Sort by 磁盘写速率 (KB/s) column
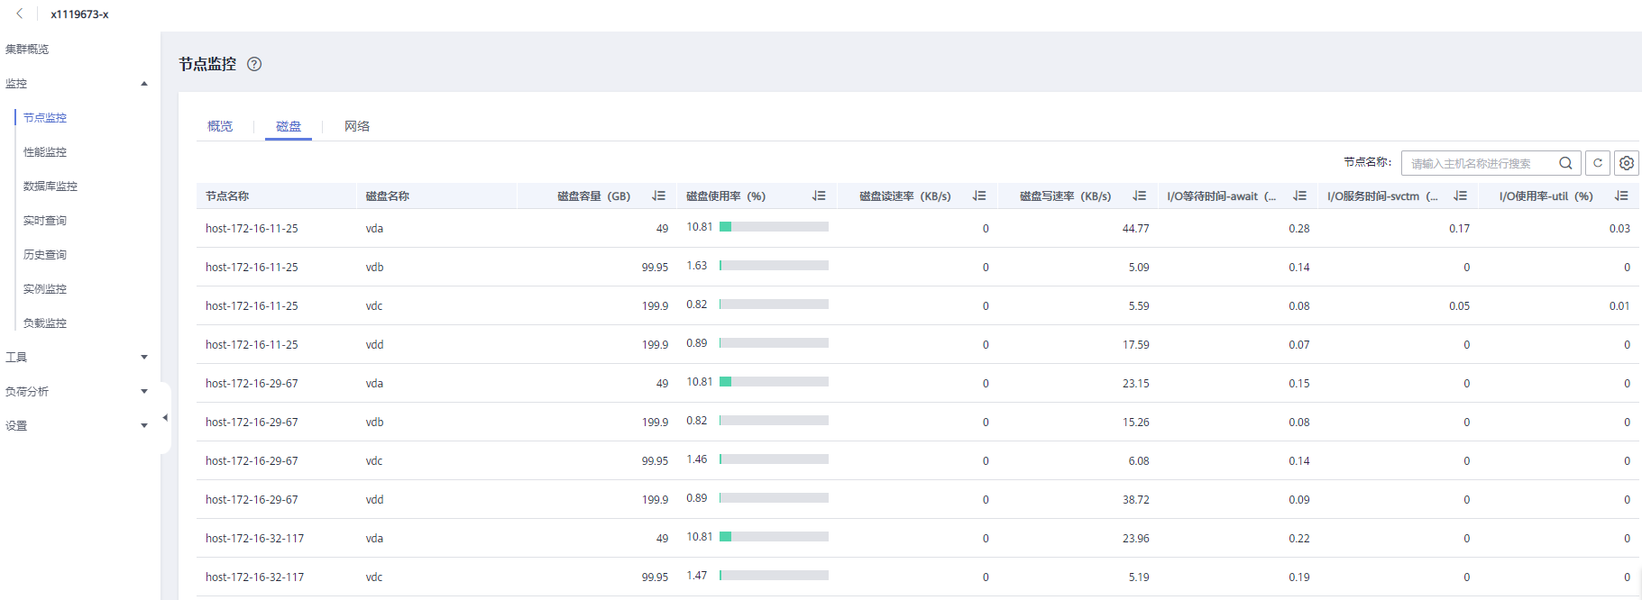 tap(1140, 195)
